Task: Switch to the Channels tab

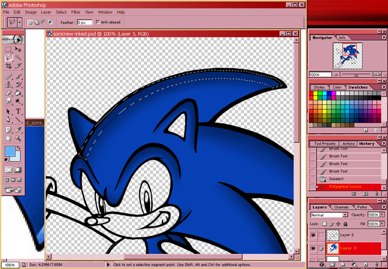Action: point(341,207)
